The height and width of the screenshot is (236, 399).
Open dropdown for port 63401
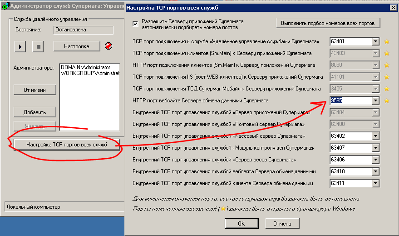click(x=375, y=41)
